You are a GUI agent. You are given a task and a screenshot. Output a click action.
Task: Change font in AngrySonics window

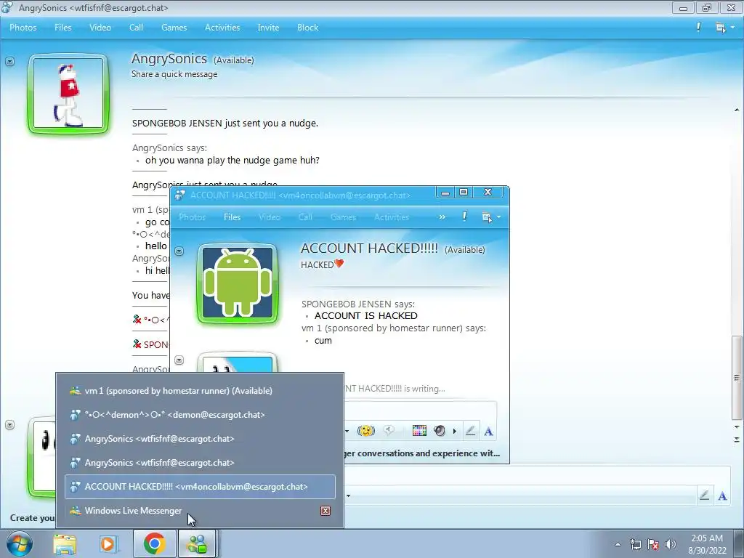722,496
